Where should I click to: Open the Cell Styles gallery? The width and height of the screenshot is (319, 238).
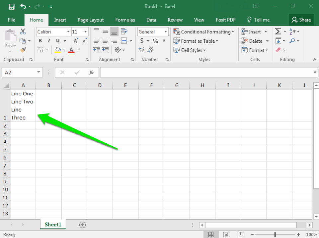[x=190, y=50]
